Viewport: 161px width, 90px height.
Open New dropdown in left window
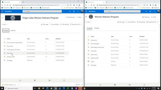pos(4,24)
